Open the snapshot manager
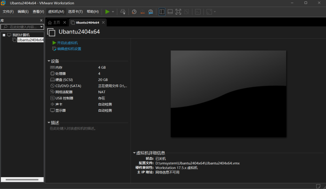Screen dimensions: 326x189 tap(151, 12)
